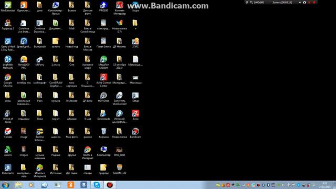
Task: Open the Абхазия folder
Action: point(71,115)
